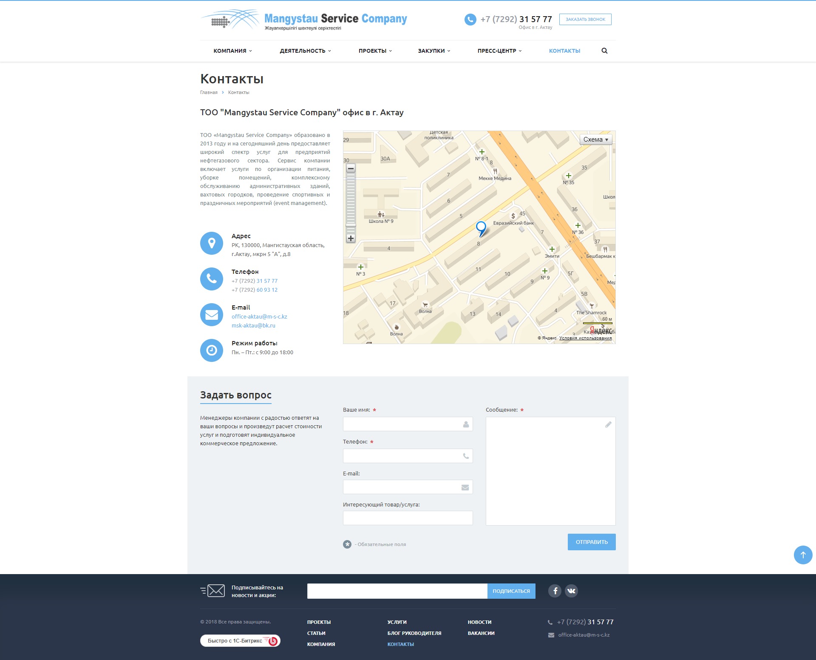The image size is (816, 660).
Task: Open search with magnifier icon
Action: (604, 51)
